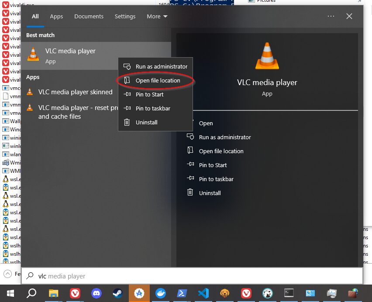Open the Settings search tab

(x=125, y=16)
